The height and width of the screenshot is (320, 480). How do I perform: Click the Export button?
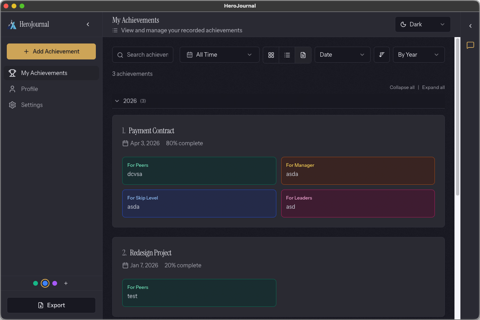point(51,305)
